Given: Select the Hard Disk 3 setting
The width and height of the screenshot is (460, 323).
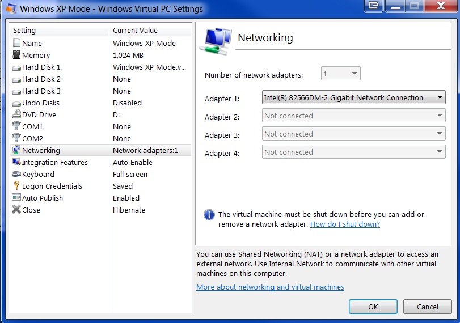Looking at the screenshot, I should 100,91.
